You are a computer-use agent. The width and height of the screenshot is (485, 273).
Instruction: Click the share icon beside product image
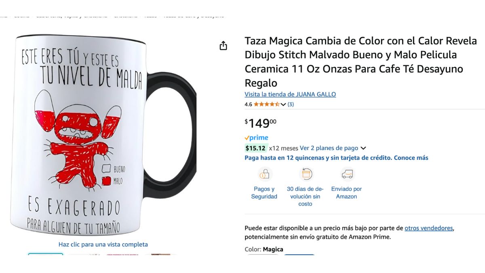(223, 46)
